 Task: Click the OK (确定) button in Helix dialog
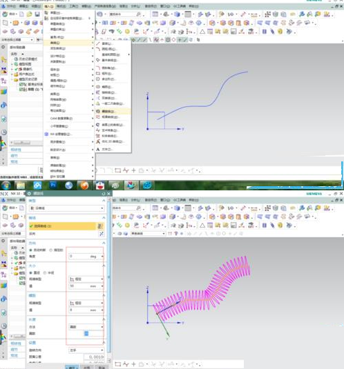point(72,367)
